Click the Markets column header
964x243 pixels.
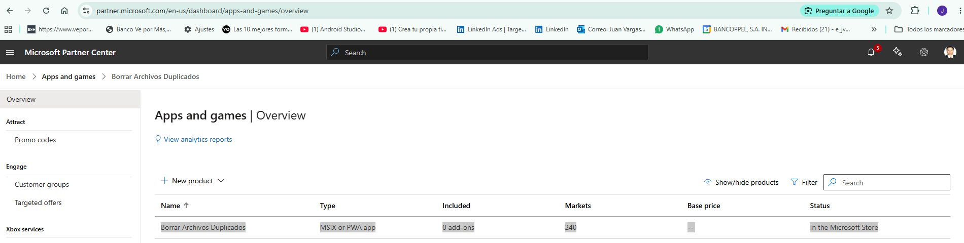pos(578,206)
